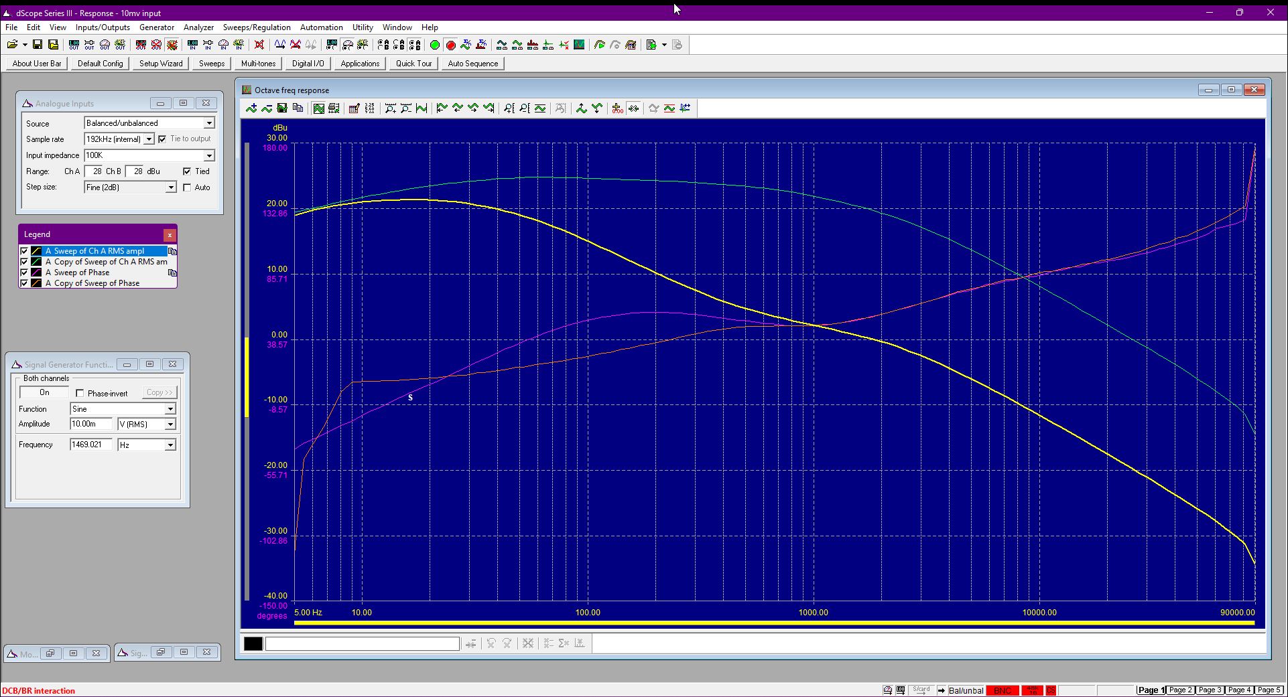This screenshot has width=1288, height=697.
Task: Open the File menu
Action: (x=11, y=27)
